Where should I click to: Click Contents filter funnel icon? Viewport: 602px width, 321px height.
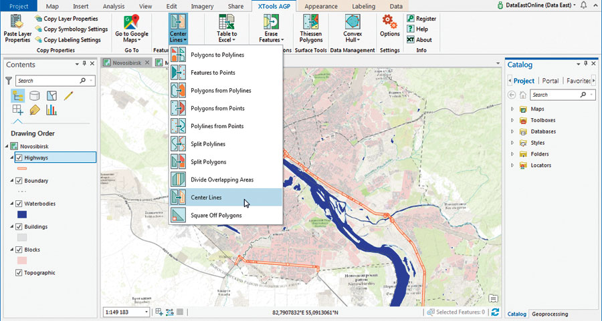[9, 81]
